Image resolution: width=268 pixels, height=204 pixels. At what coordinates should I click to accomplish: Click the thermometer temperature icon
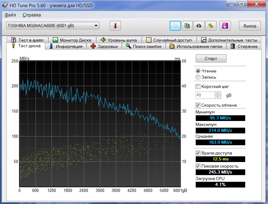point(115,26)
